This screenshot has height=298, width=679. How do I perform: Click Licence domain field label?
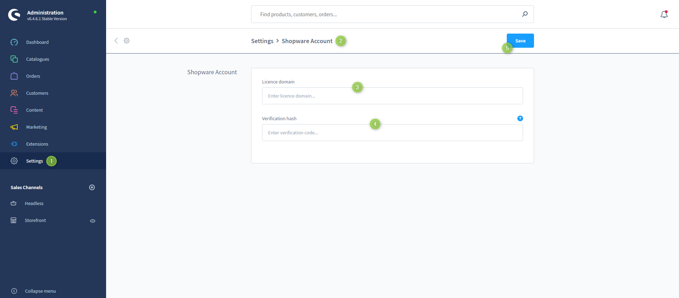click(x=278, y=82)
